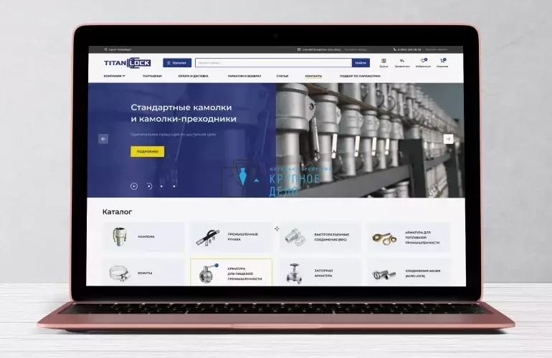Select the fourth slider dot

(x=174, y=186)
